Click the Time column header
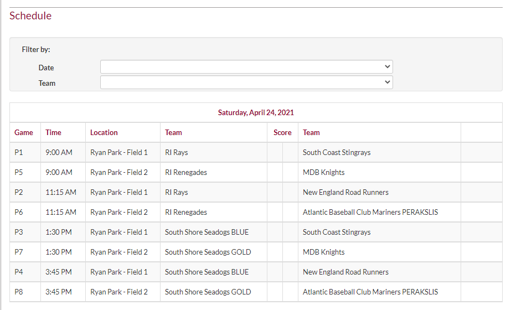 53,132
